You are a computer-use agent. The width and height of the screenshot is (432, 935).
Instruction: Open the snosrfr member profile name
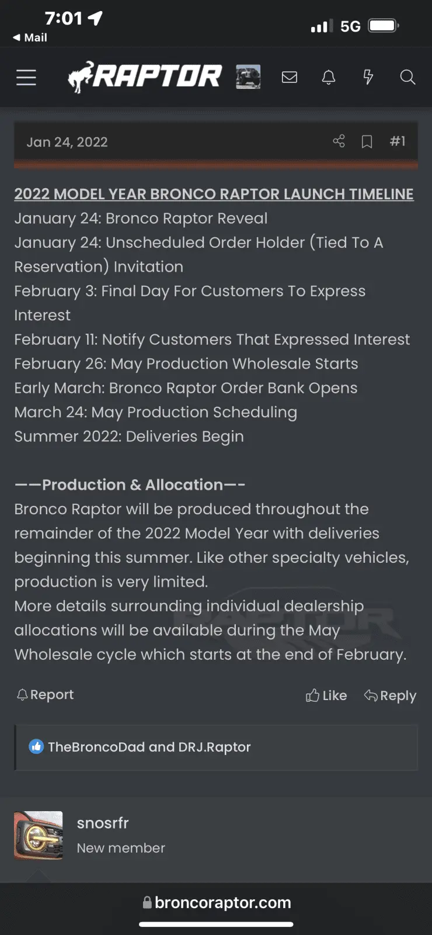click(103, 823)
